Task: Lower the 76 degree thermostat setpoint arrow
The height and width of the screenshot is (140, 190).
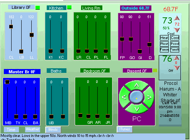Action: coord(176,67)
